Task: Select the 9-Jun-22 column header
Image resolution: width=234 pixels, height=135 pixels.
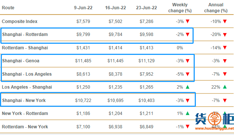Action: (x=83, y=8)
